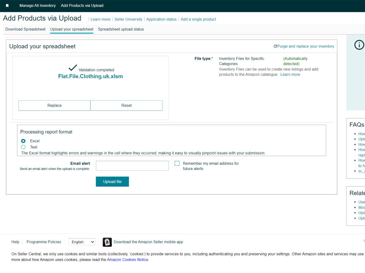Screen dimensions: 365x273
Task: Open the info circle icon panel
Action: click(x=359, y=45)
